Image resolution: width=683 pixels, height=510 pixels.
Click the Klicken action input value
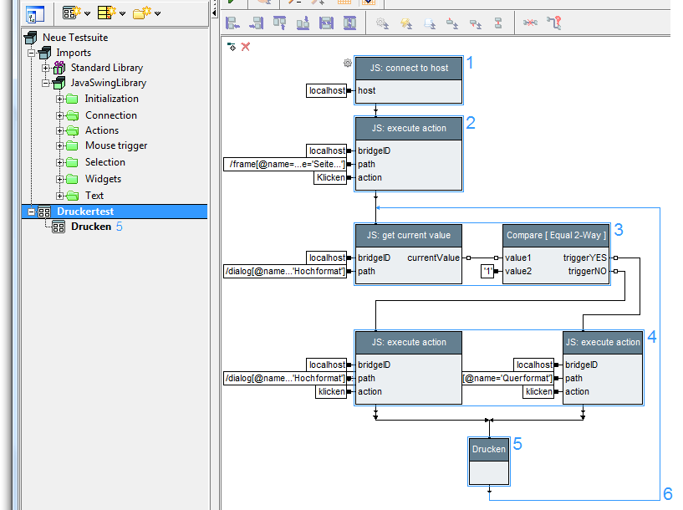(331, 177)
